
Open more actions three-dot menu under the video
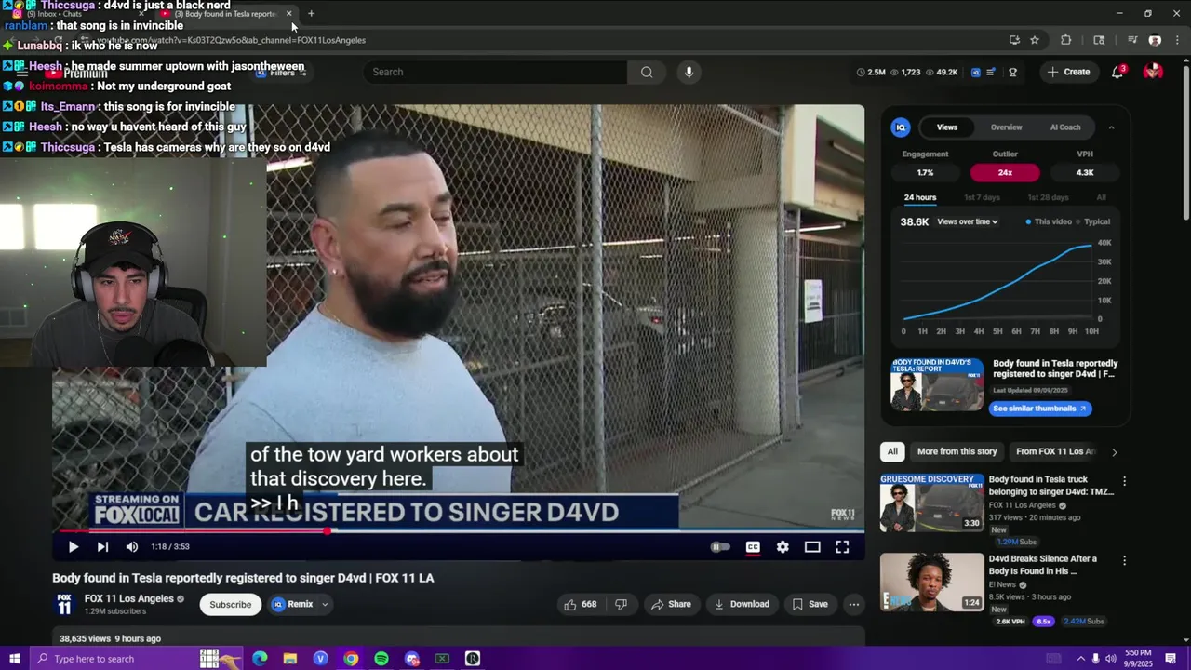click(853, 605)
